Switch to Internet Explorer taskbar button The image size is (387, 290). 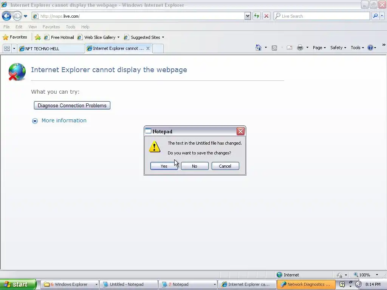pyautogui.click(x=247, y=284)
